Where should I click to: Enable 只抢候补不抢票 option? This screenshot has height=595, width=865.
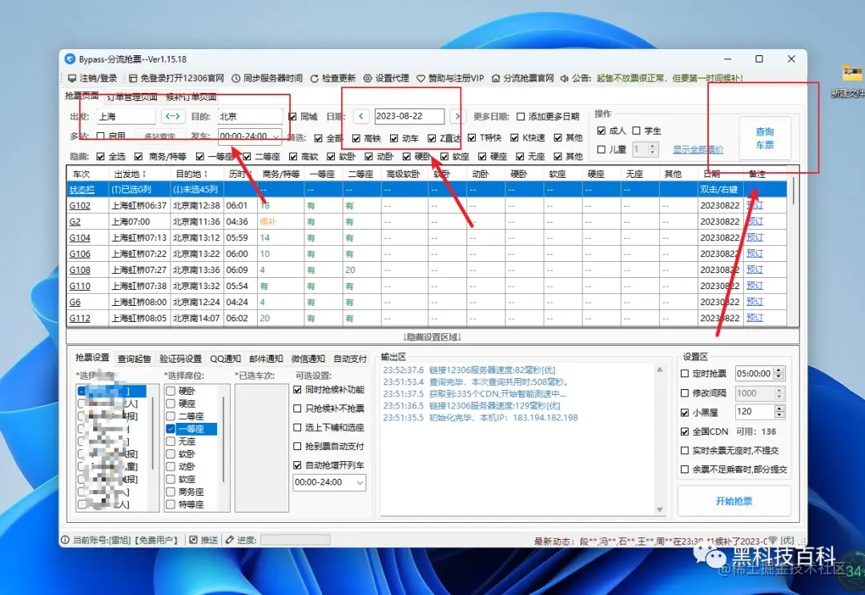click(x=297, y=408)
